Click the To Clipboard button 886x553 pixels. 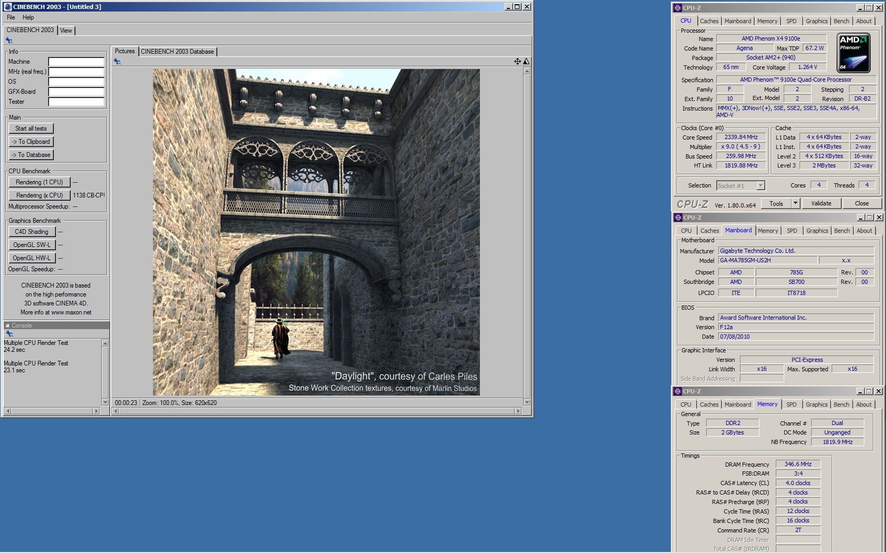click(31, 142)
